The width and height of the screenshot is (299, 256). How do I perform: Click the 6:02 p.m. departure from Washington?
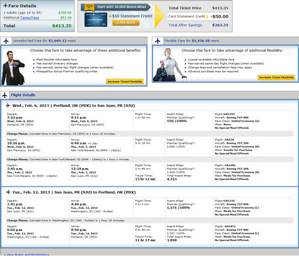(x=15, y=230)
